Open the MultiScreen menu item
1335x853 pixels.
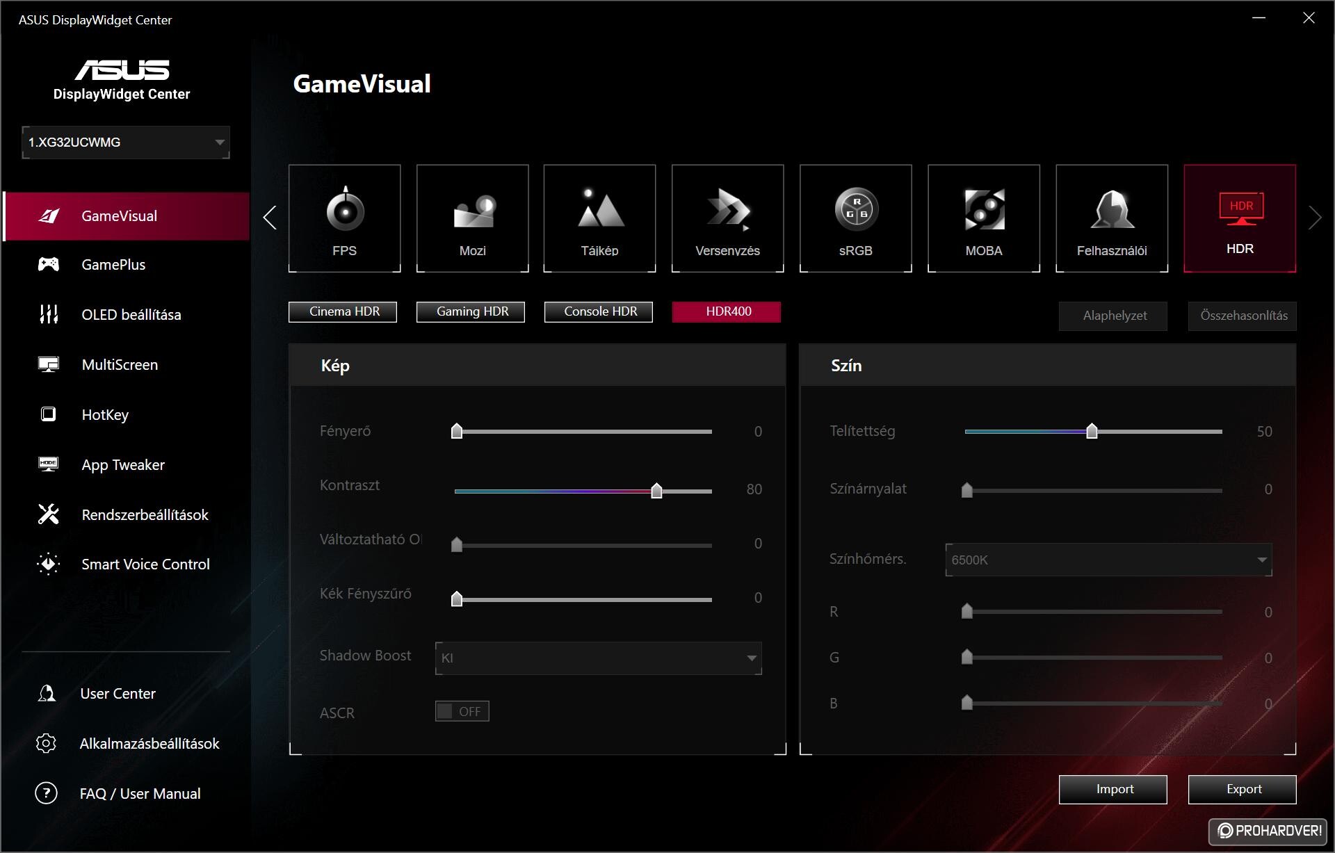(x=126, y=364)
